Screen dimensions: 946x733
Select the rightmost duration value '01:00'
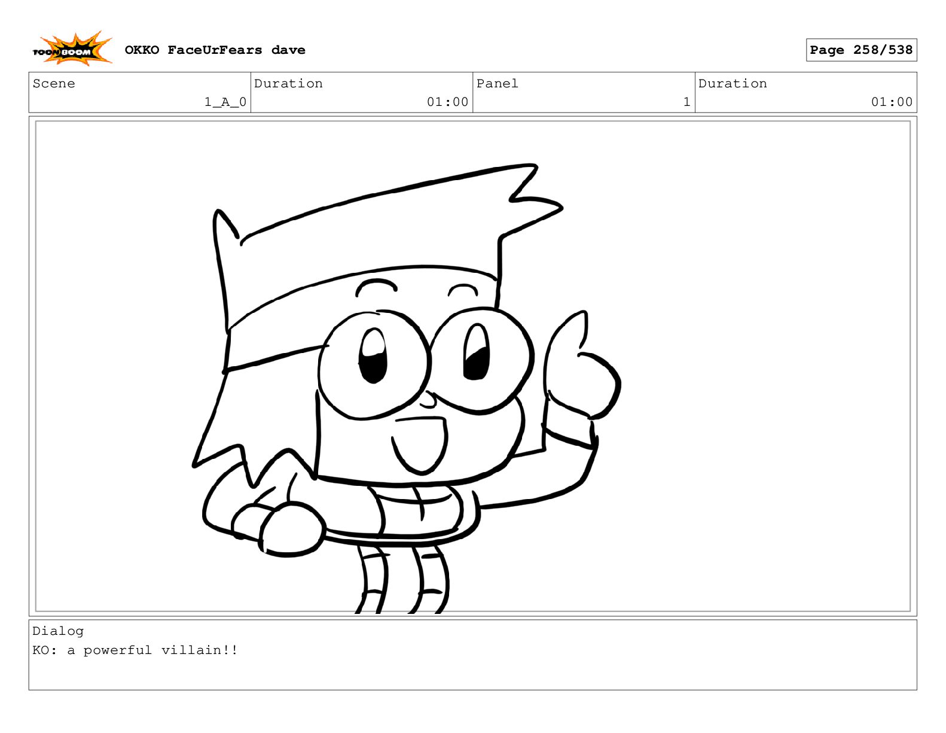pos(892,102)
